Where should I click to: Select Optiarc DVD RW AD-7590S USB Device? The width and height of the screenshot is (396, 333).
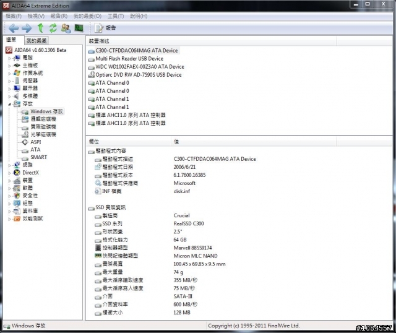(139, 75)
